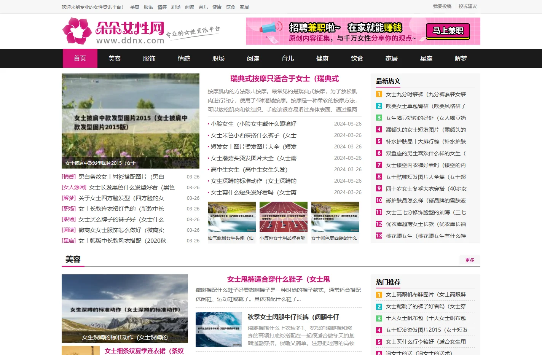
Task: Open 服饰 in the black navigation bar
Action: pos(149,58)
